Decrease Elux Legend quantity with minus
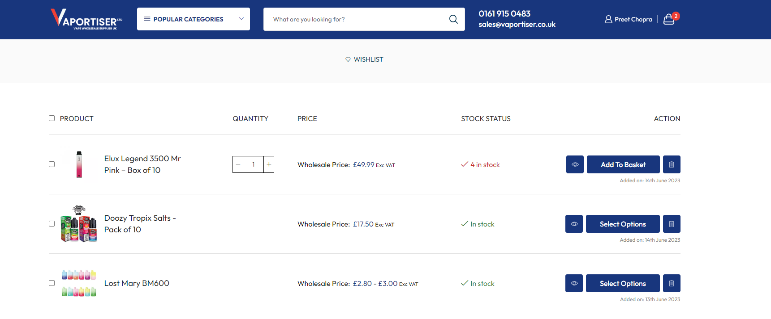The width and height of the screenshot is (771, 319). point(238,164)
